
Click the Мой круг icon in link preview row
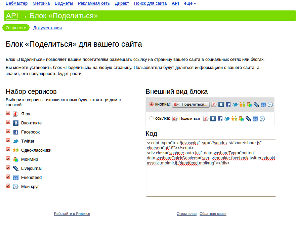tap(262, 119)
